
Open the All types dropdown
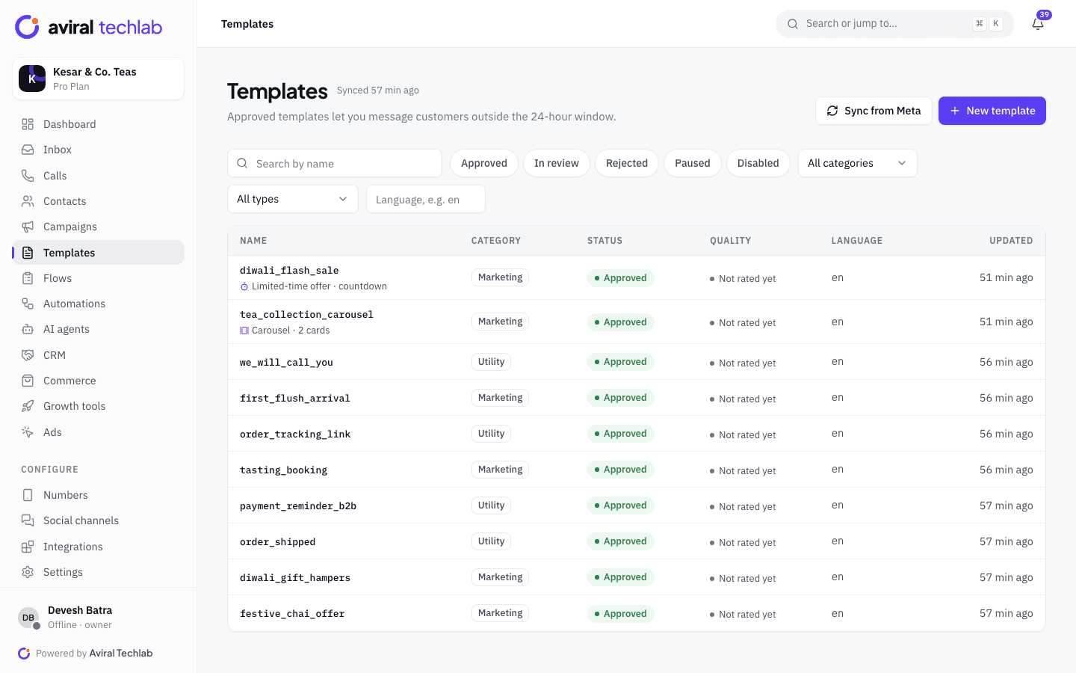tap(293, 199)
